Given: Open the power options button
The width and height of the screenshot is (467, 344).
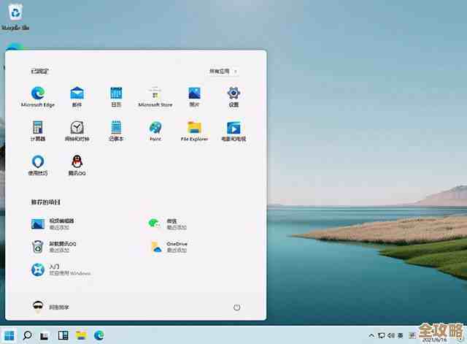Looking at the screenshot, I should (236, 307).
